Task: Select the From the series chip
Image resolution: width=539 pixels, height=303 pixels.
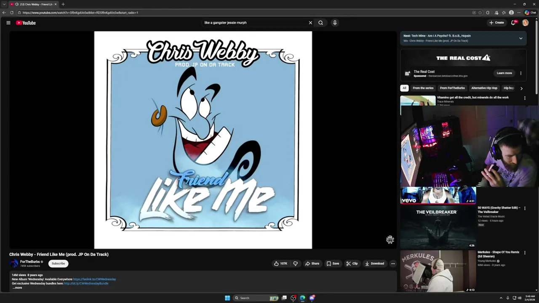Action: click(423, 88)
